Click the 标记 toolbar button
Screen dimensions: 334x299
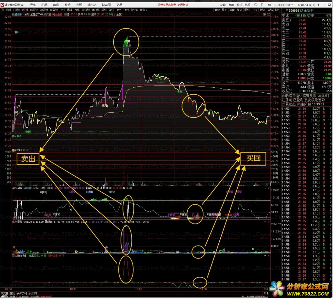262,10
